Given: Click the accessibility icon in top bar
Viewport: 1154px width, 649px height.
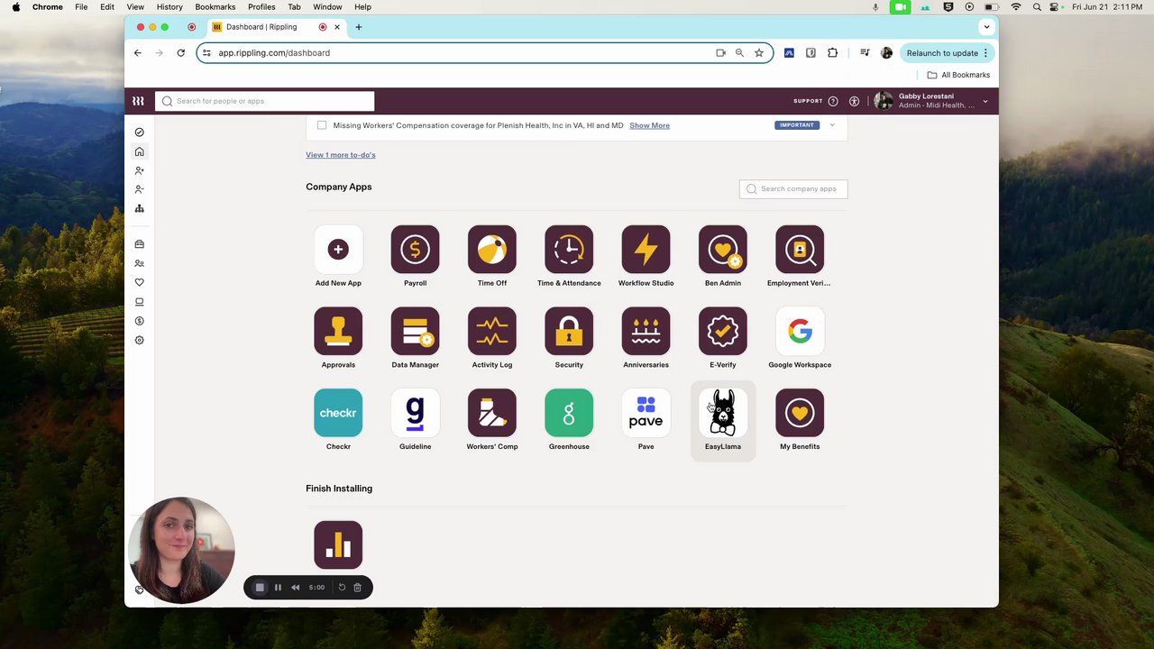Looking at the screenshot, I should 854,101.
